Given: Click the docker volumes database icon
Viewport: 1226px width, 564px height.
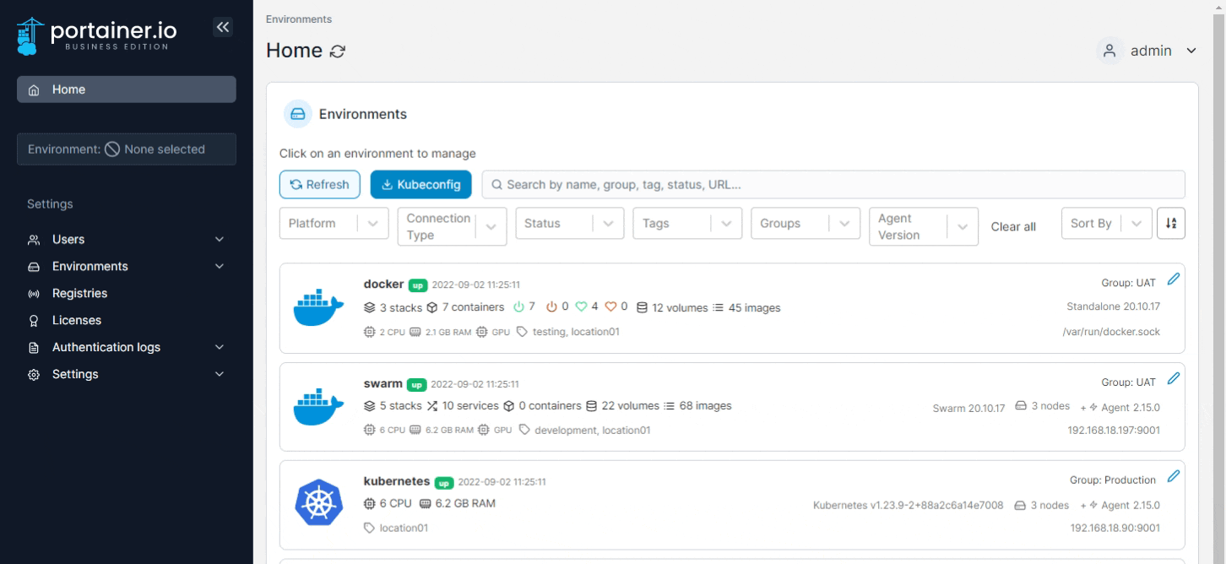Looking at the screenshot, I should click(x=643, y=307).
